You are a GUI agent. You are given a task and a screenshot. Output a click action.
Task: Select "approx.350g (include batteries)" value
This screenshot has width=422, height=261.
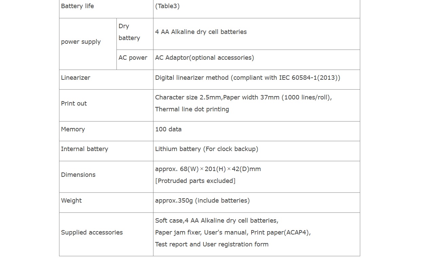202,201
